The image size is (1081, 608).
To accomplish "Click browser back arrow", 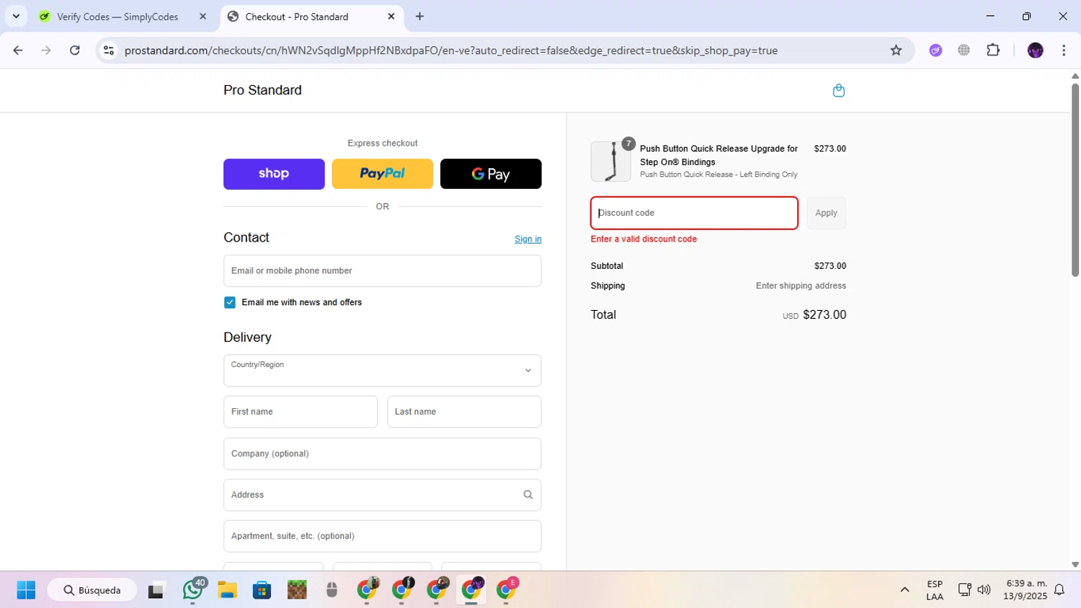I will [18, 50].
